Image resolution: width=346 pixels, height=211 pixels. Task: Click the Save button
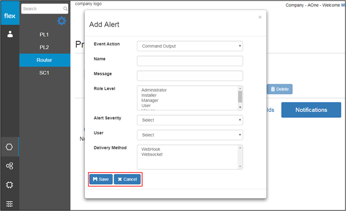[101, 179]
